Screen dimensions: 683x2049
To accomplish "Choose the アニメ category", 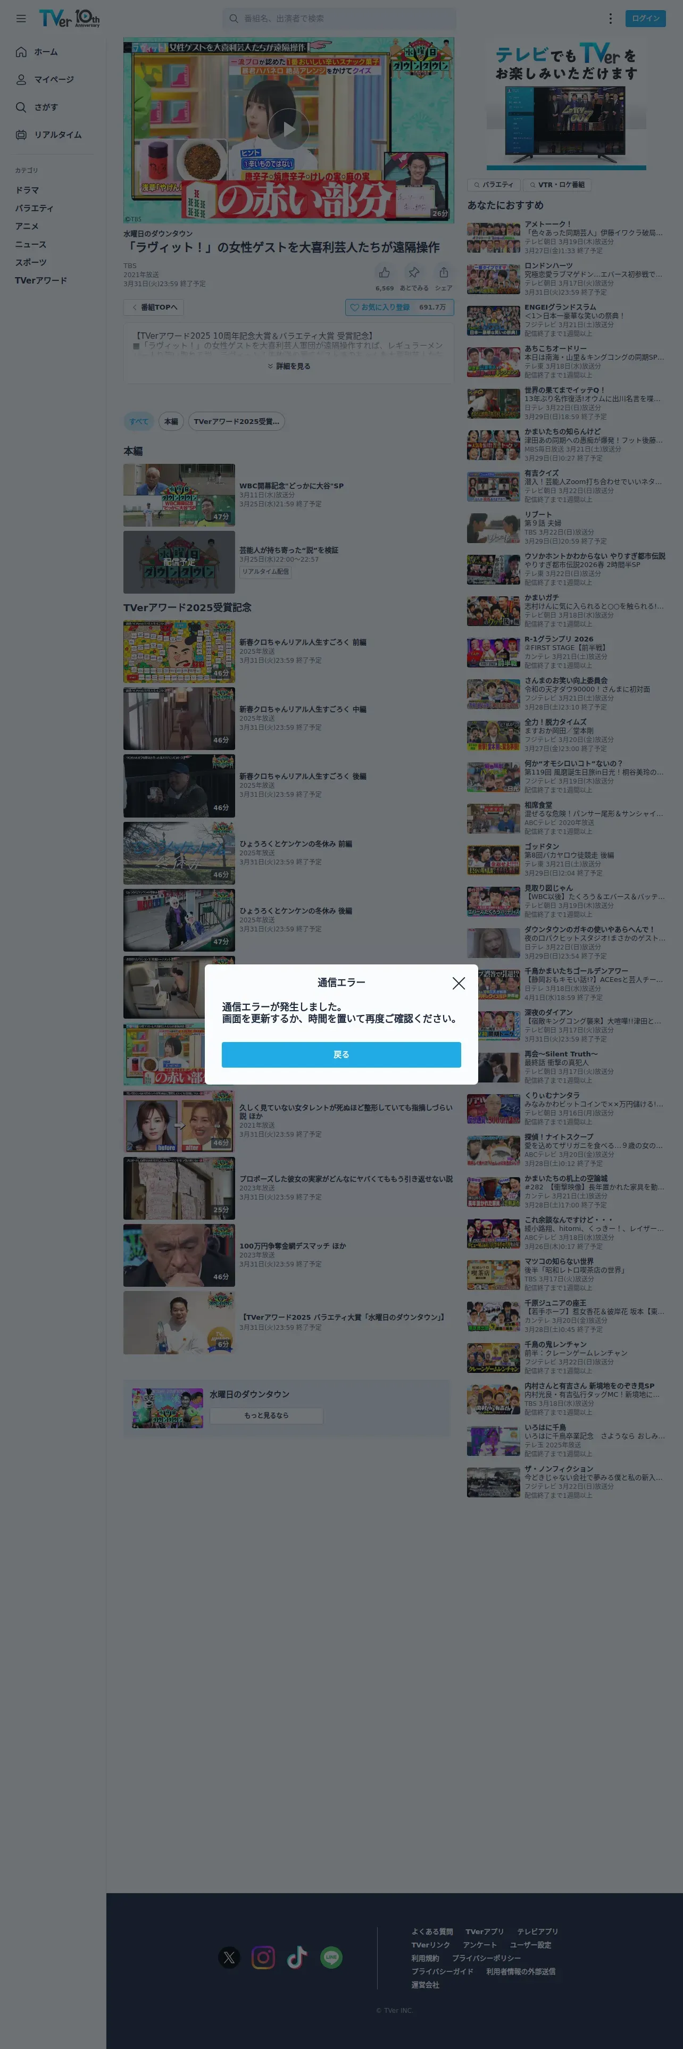I will pyautogui.click(x=27, y=226).
